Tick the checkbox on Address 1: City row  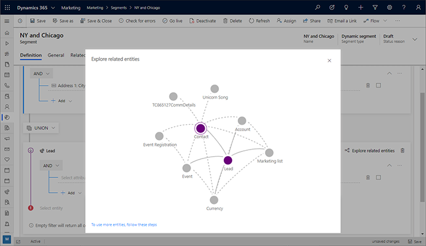point(379,85)
